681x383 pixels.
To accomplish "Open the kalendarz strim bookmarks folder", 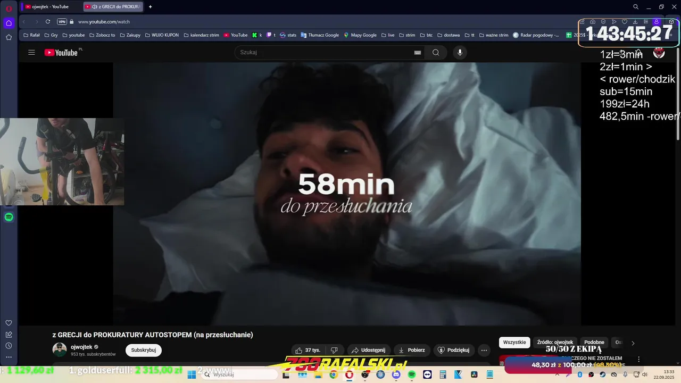I will coord(201,35).
